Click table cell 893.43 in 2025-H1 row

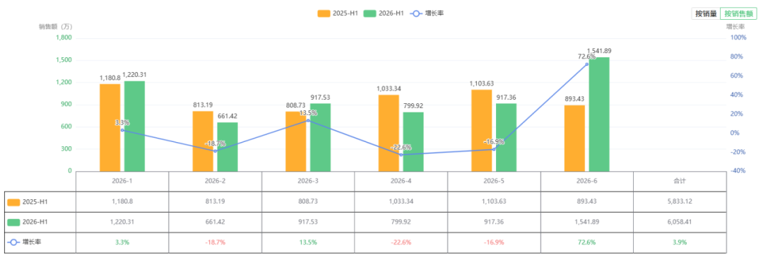click(587, 201)
